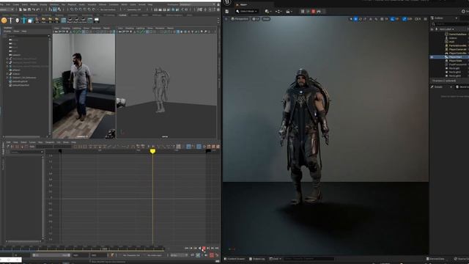This screenshot has width=469, height=264.
Task: Open the viewport Show dropdown in Unreal
Action: (266, 19)
